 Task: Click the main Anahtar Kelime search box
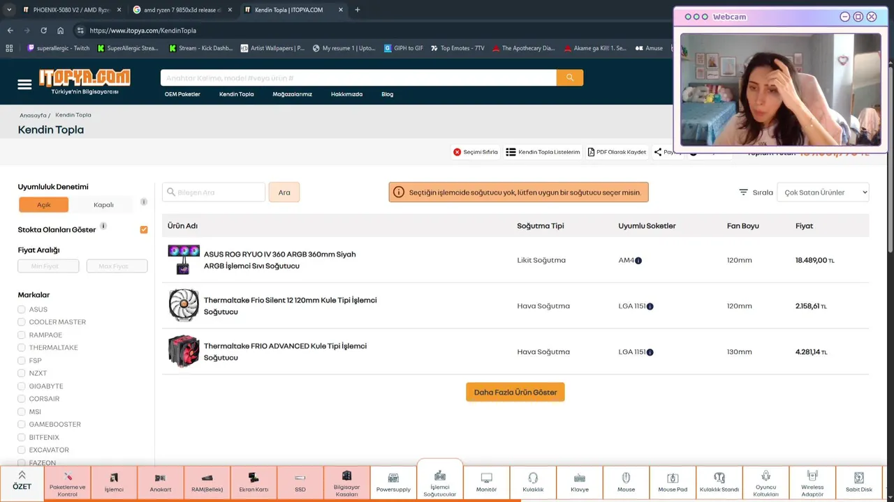click(358, 77)
